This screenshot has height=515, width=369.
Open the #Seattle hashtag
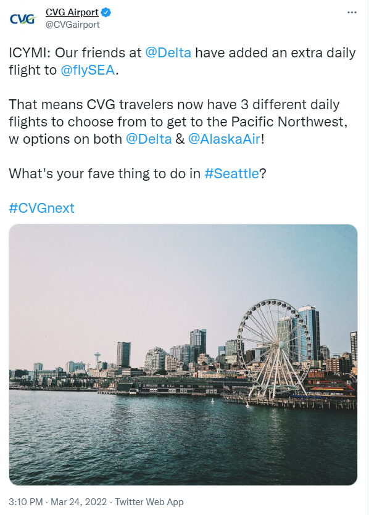click(231, 174)
